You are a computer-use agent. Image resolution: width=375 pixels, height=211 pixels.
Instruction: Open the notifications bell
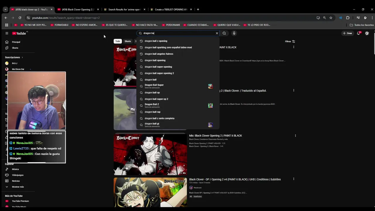(359, 33)
